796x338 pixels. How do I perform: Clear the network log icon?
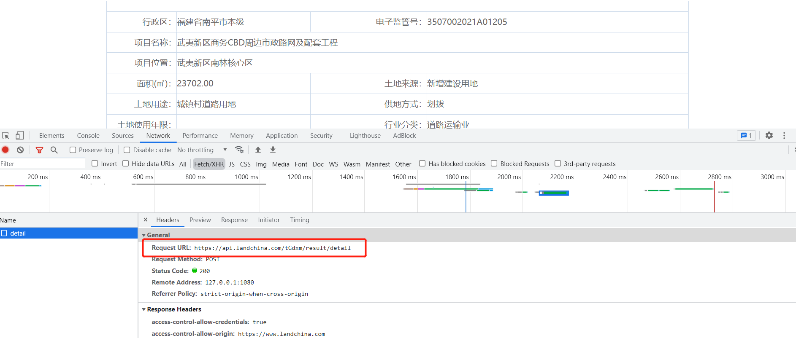(20, 150)
